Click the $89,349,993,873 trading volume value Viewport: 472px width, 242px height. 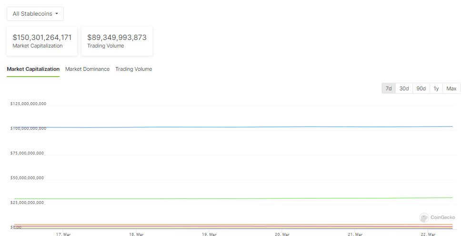click(117, 37)
